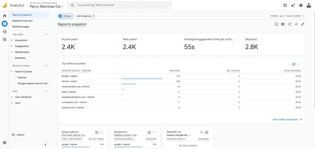
Task: Click the Add comparison button
Action: (85, 16)
